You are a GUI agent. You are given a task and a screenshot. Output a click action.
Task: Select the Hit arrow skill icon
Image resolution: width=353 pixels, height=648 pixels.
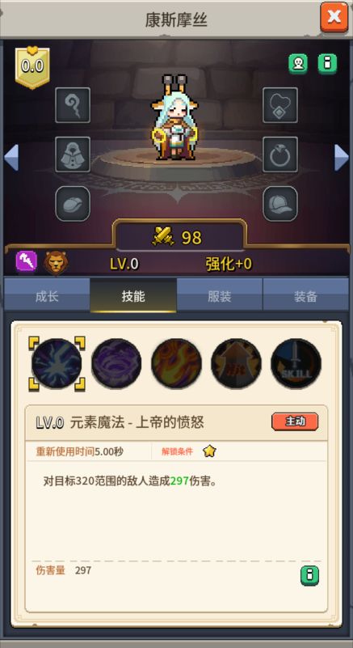[236, 364]
